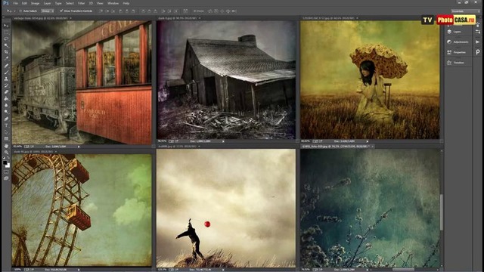Close the vintage train document tab
This screenshot has width=484, height=272.
(70, 18)
